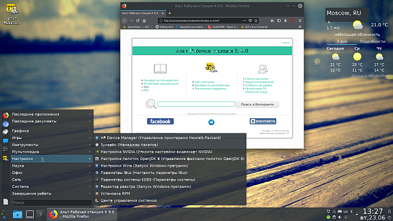Expand Игры category
Image resolution: width=393 pixels, height=221 pixels.
[x=52, y=137]
